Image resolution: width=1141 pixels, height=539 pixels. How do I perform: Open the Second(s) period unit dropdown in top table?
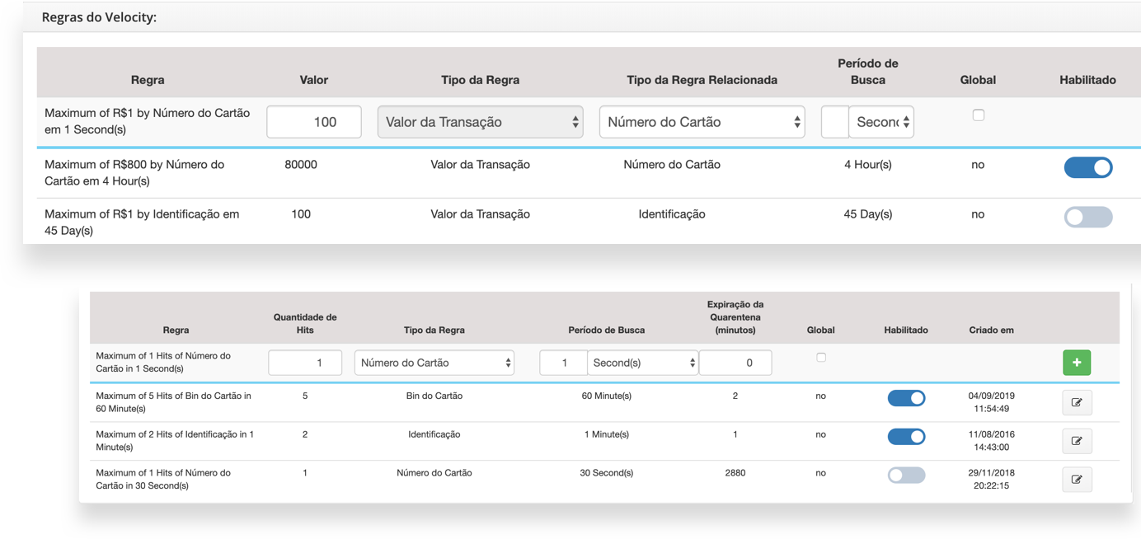881,122
